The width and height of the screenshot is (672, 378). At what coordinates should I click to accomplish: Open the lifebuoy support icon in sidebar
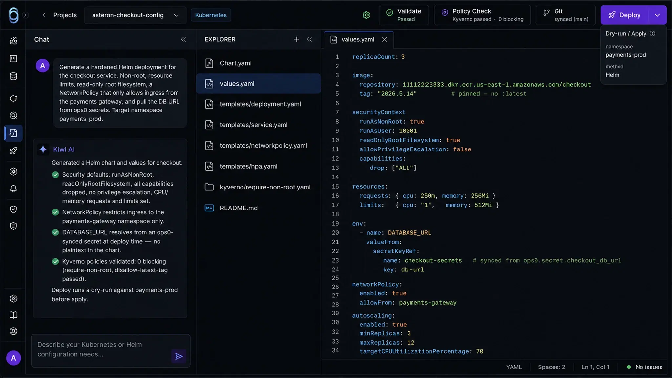pos(13,331)
